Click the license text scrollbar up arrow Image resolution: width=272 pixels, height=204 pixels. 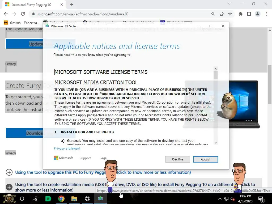pyautogui.click(x=215, y=69)
